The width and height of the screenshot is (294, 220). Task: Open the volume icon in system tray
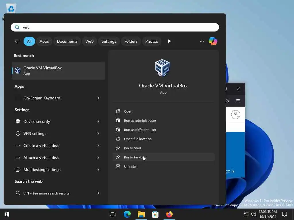coord(254,214)
